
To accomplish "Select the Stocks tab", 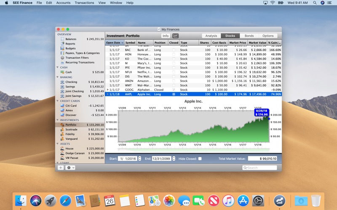I will point(230,36).
